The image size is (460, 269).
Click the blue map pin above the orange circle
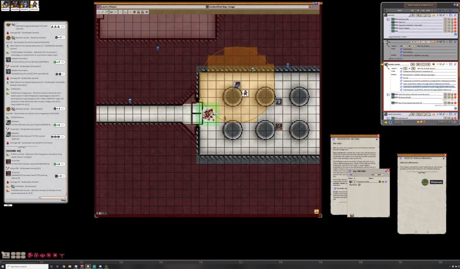point(253,69)
